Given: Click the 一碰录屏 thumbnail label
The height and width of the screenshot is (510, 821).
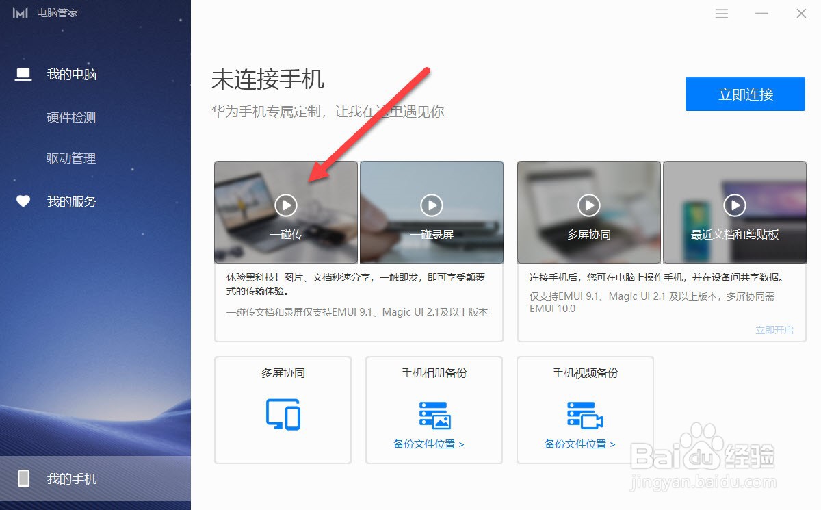Looking at the screenshot, I should 432,234.
